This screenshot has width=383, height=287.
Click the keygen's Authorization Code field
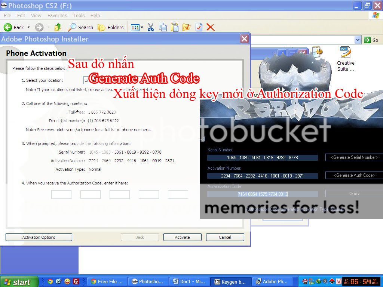pos(262,194)
